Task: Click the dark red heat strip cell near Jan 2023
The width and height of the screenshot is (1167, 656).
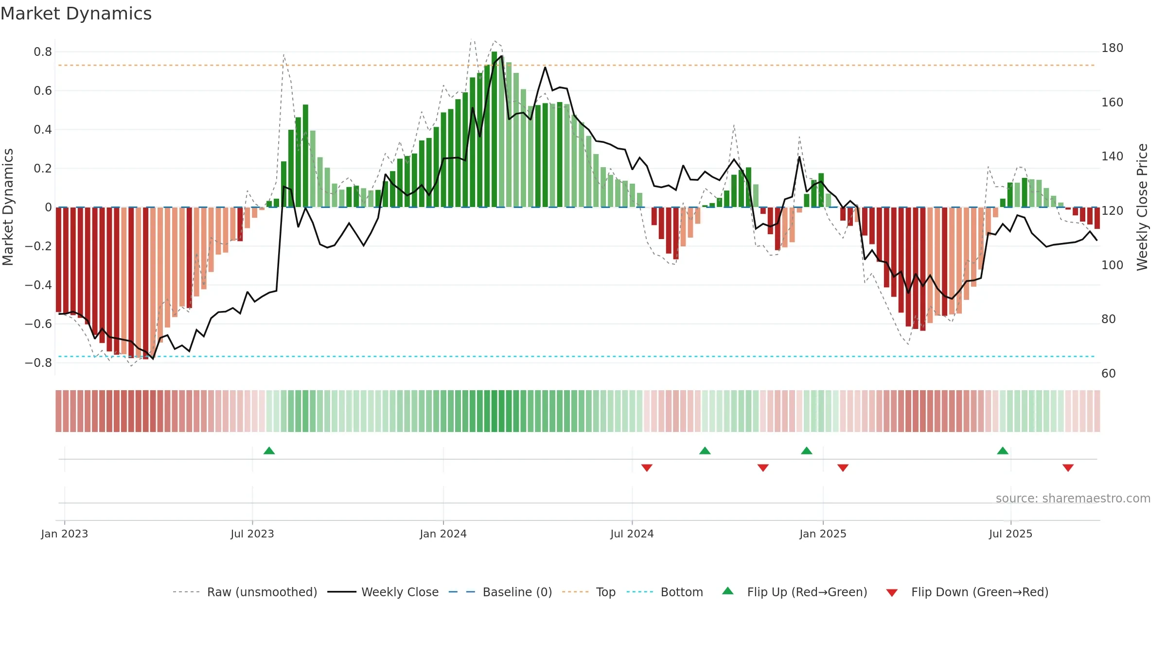Action: click(x=145, y=411)
